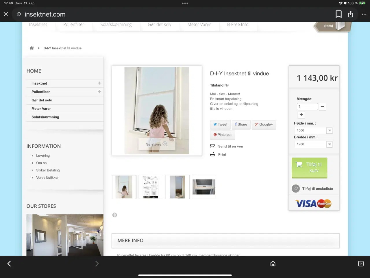Open the Bredde i mm. dropdown
Viewport: 370px width, 278px height.
(x=313, y=144)
